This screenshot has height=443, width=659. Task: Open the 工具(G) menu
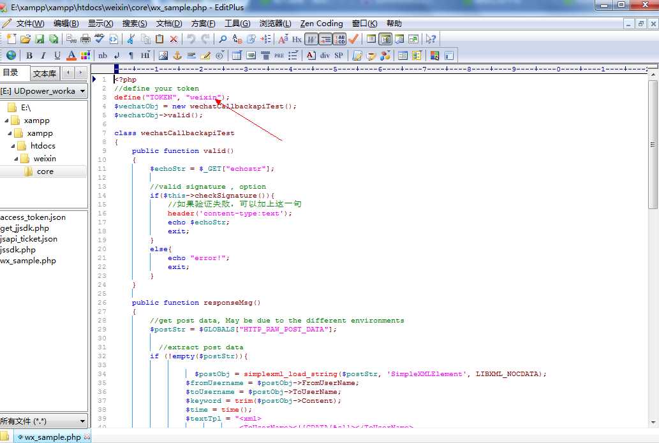coord(237,24)
